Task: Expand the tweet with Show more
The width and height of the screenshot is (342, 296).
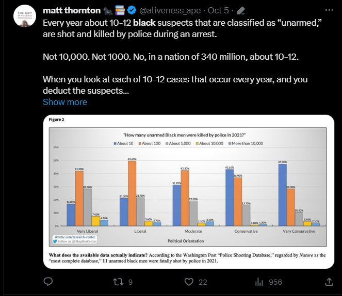Action: pos(64,102)
